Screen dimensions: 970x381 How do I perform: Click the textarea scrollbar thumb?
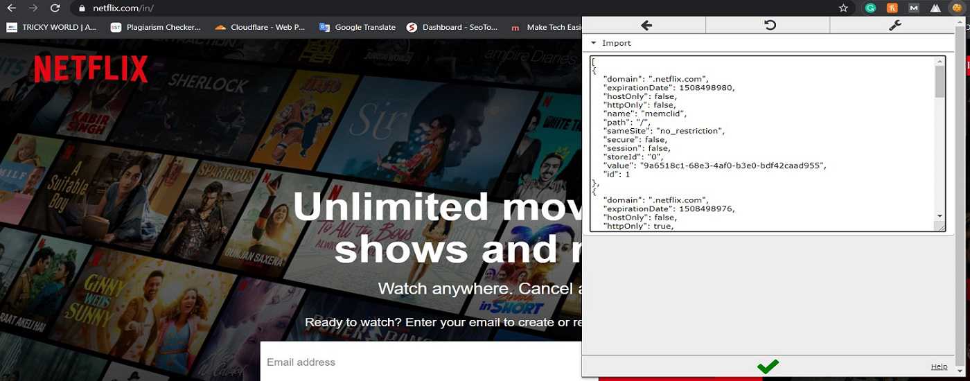[x=940, y=82]
